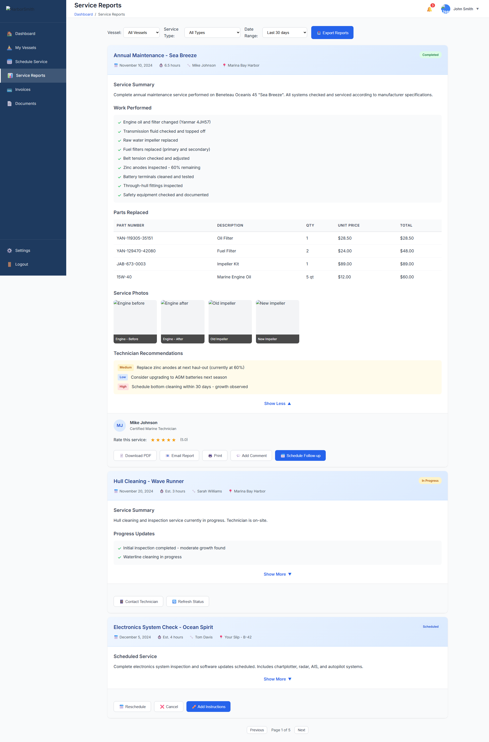Click the notification bell icon
This screenshot has width=489, height=742.
coord(429,9)
